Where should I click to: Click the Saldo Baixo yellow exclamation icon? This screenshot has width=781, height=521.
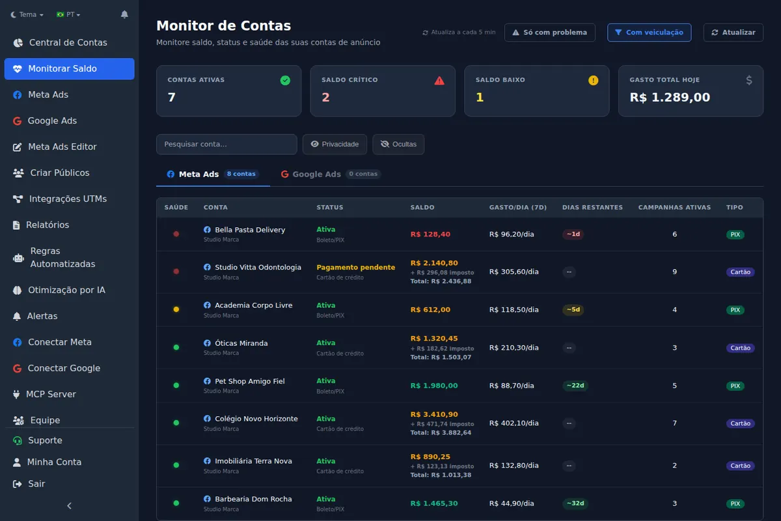click(x=593, y=81)
